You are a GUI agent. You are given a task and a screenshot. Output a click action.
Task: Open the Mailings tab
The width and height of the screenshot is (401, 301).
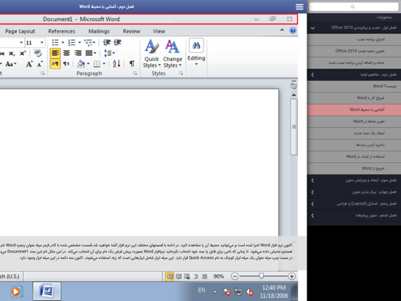point(99,31)
